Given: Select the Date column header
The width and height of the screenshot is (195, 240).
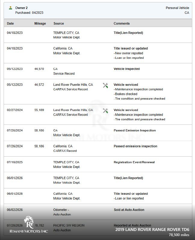Looking at the screenshot, I should [x=10, y=23].
